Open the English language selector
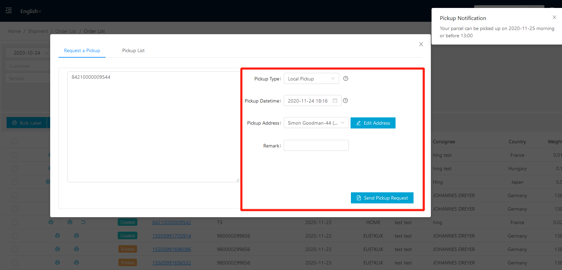 pos(30,11)
